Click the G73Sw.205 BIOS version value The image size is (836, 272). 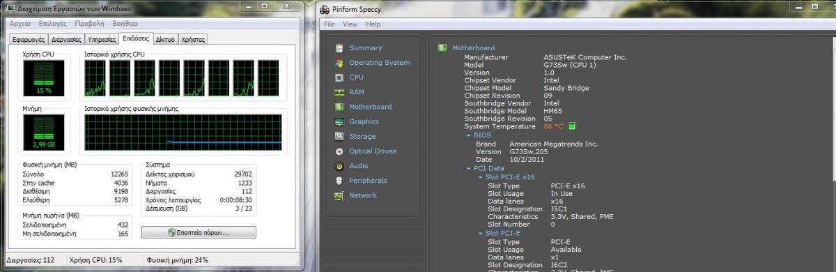[529, 151]
